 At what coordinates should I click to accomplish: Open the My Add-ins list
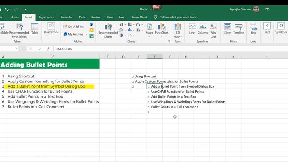pyautogui.click(x=73, y=34)
